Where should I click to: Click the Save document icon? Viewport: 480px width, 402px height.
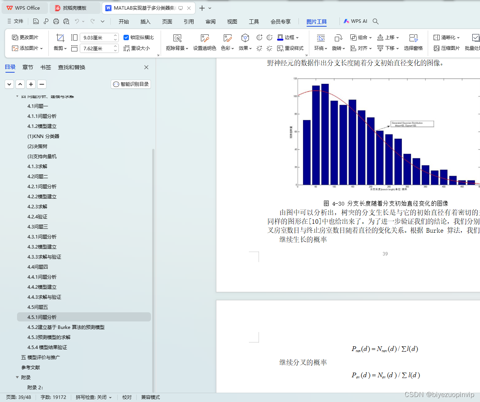(36, 21)
